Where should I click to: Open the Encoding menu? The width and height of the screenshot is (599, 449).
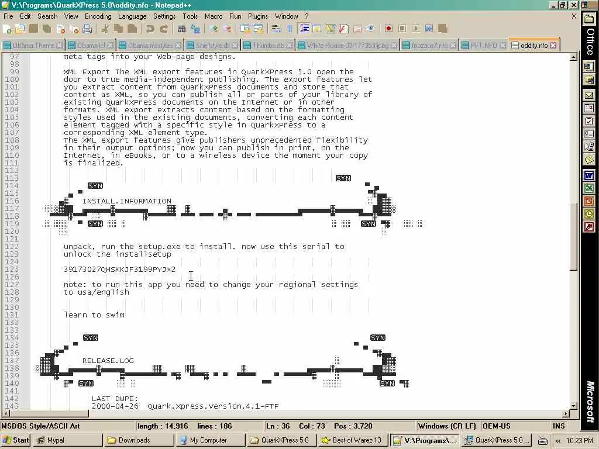[98, 16]
